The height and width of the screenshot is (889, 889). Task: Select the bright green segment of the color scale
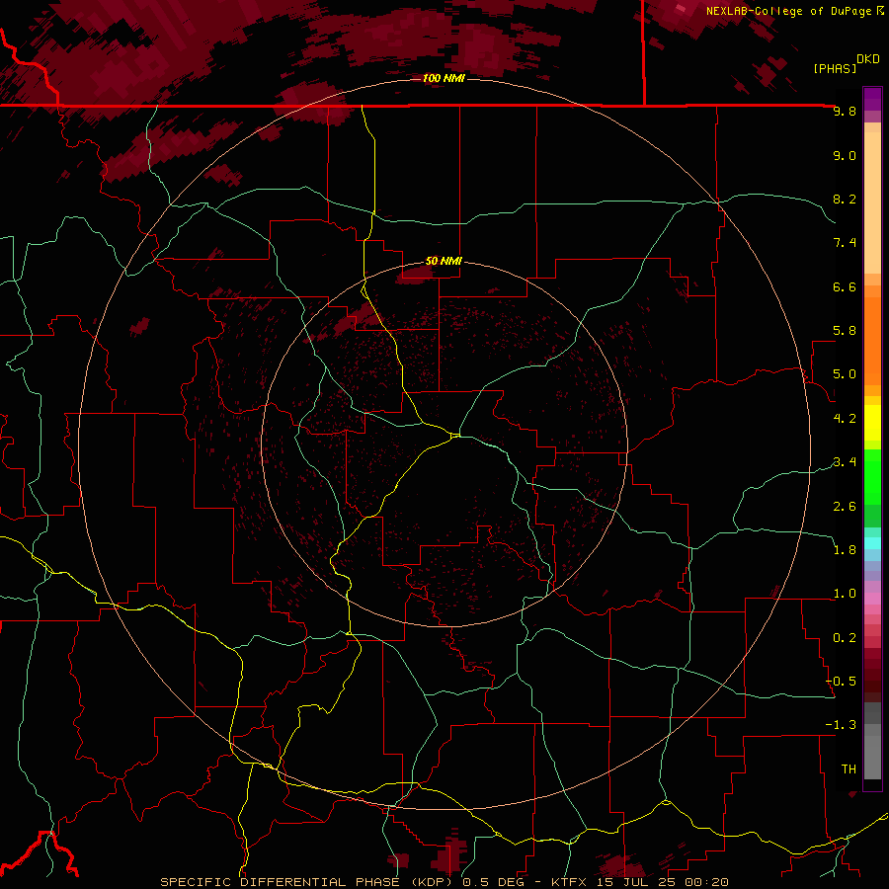(872, 477)
